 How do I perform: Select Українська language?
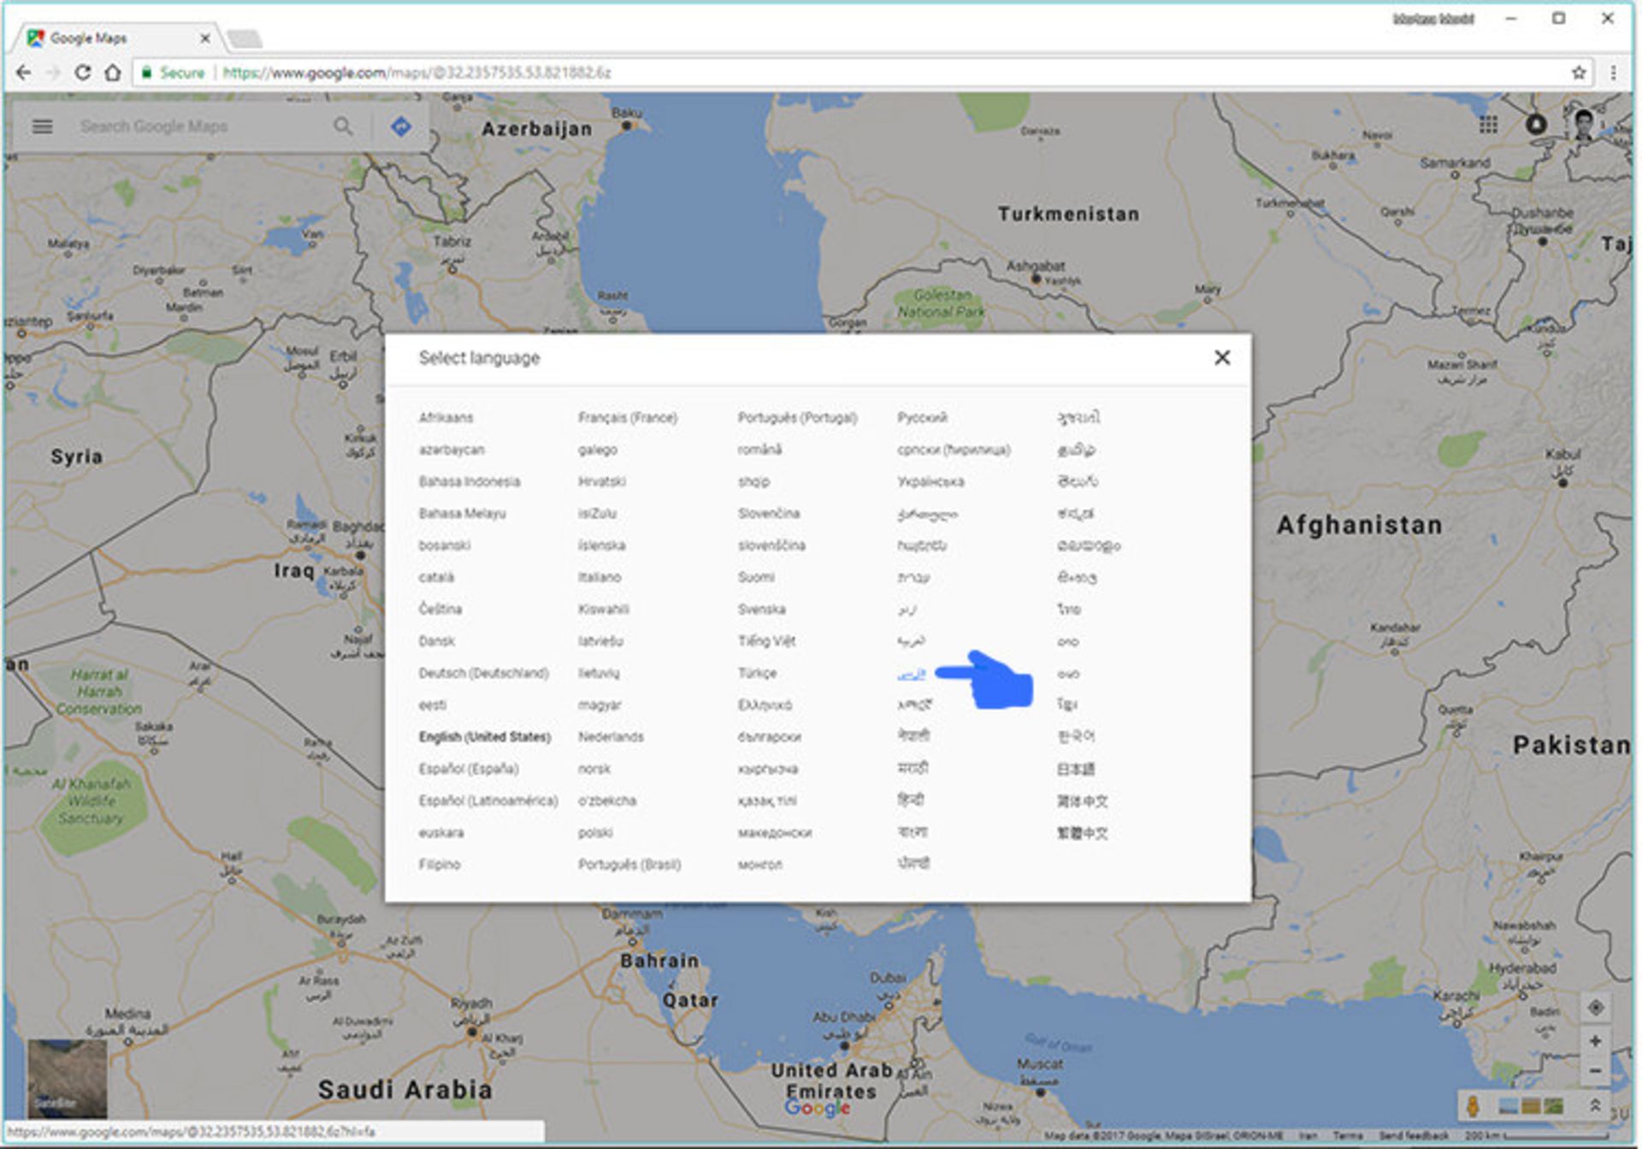930,481
